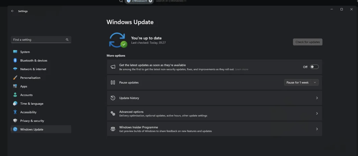
Task: Open Windows Insider Programme via its chevron
Action: point(317,129)
